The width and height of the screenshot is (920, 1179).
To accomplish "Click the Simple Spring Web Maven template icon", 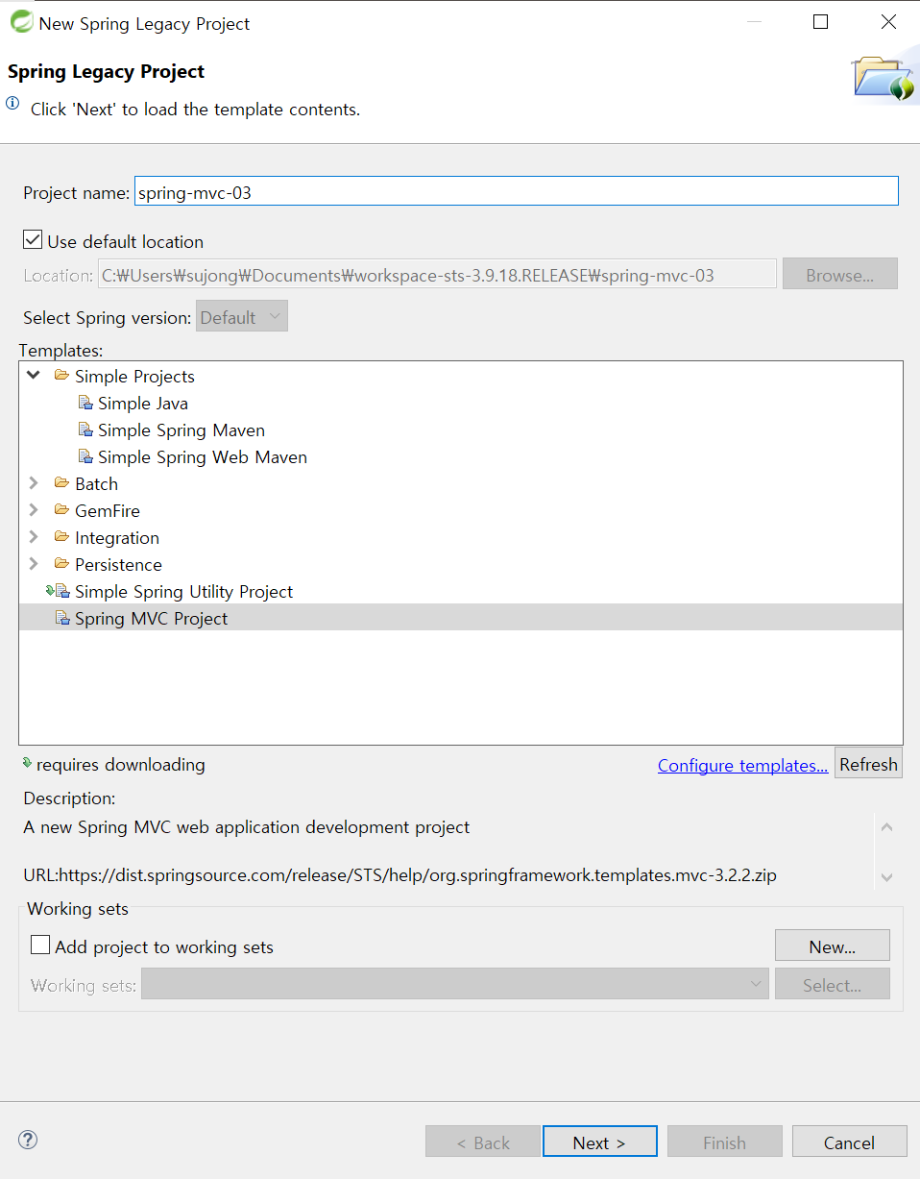I will [85, 456].
